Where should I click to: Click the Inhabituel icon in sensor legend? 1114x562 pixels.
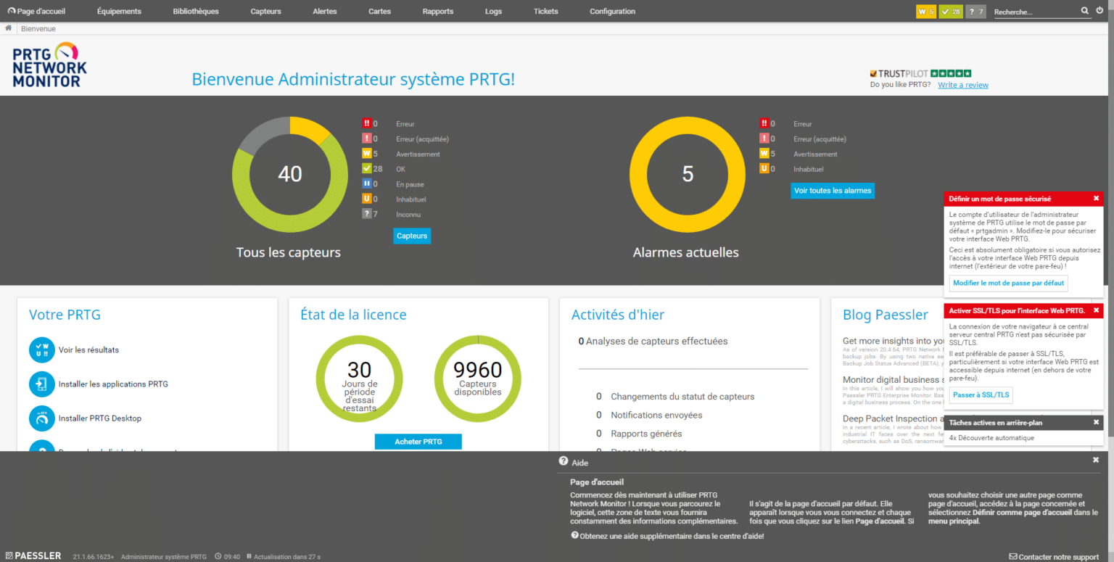coord(366,199)
